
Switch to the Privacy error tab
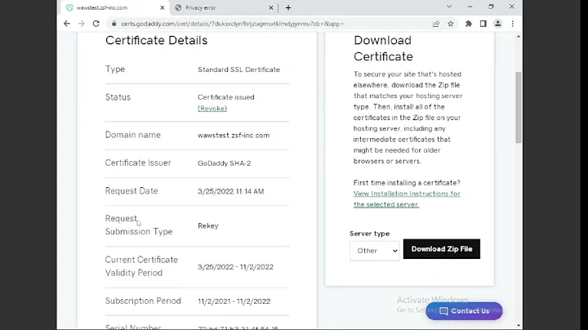(x=224, y=7)
